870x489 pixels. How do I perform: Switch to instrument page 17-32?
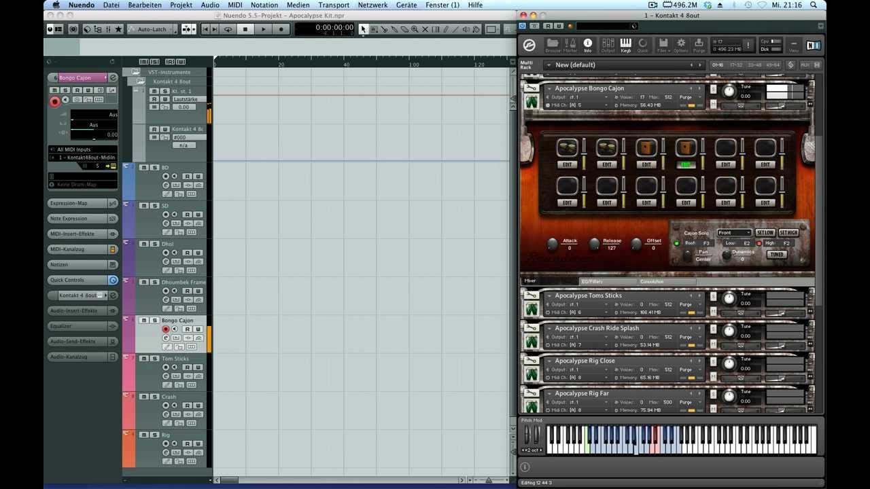(736, 65)
